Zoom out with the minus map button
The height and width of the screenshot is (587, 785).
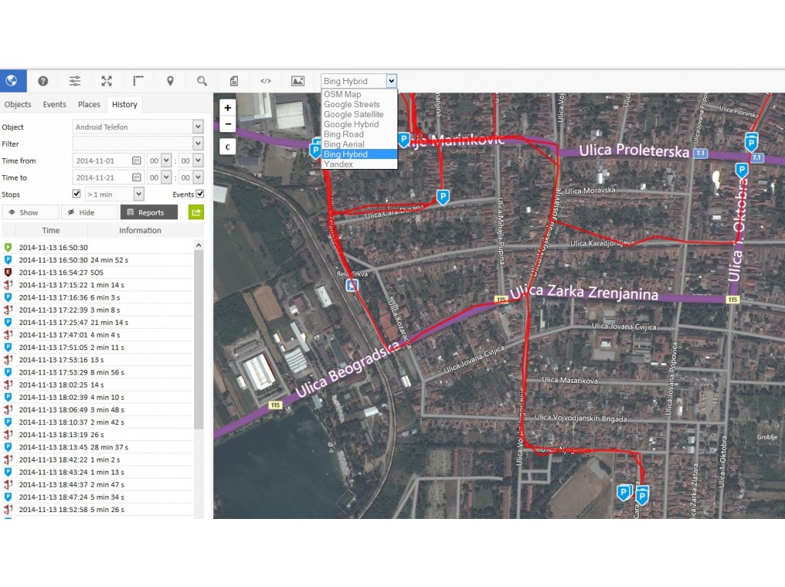(228, 124)
